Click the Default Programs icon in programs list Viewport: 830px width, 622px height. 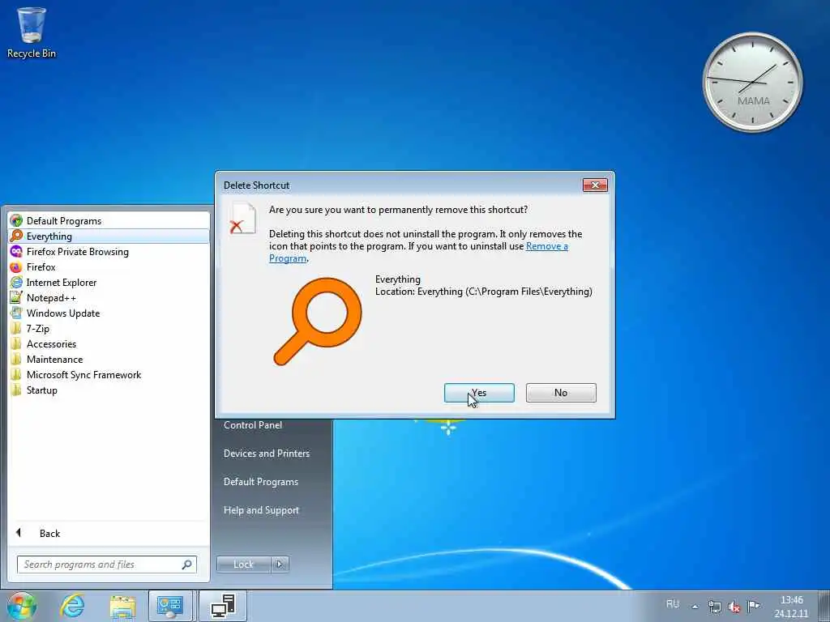[x=16, y=220]
